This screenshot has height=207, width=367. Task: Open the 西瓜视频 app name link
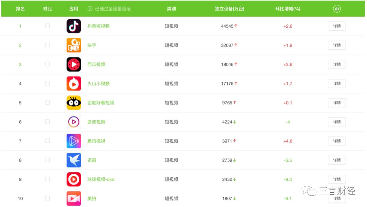pyautogui.click(x=96, y=64)
